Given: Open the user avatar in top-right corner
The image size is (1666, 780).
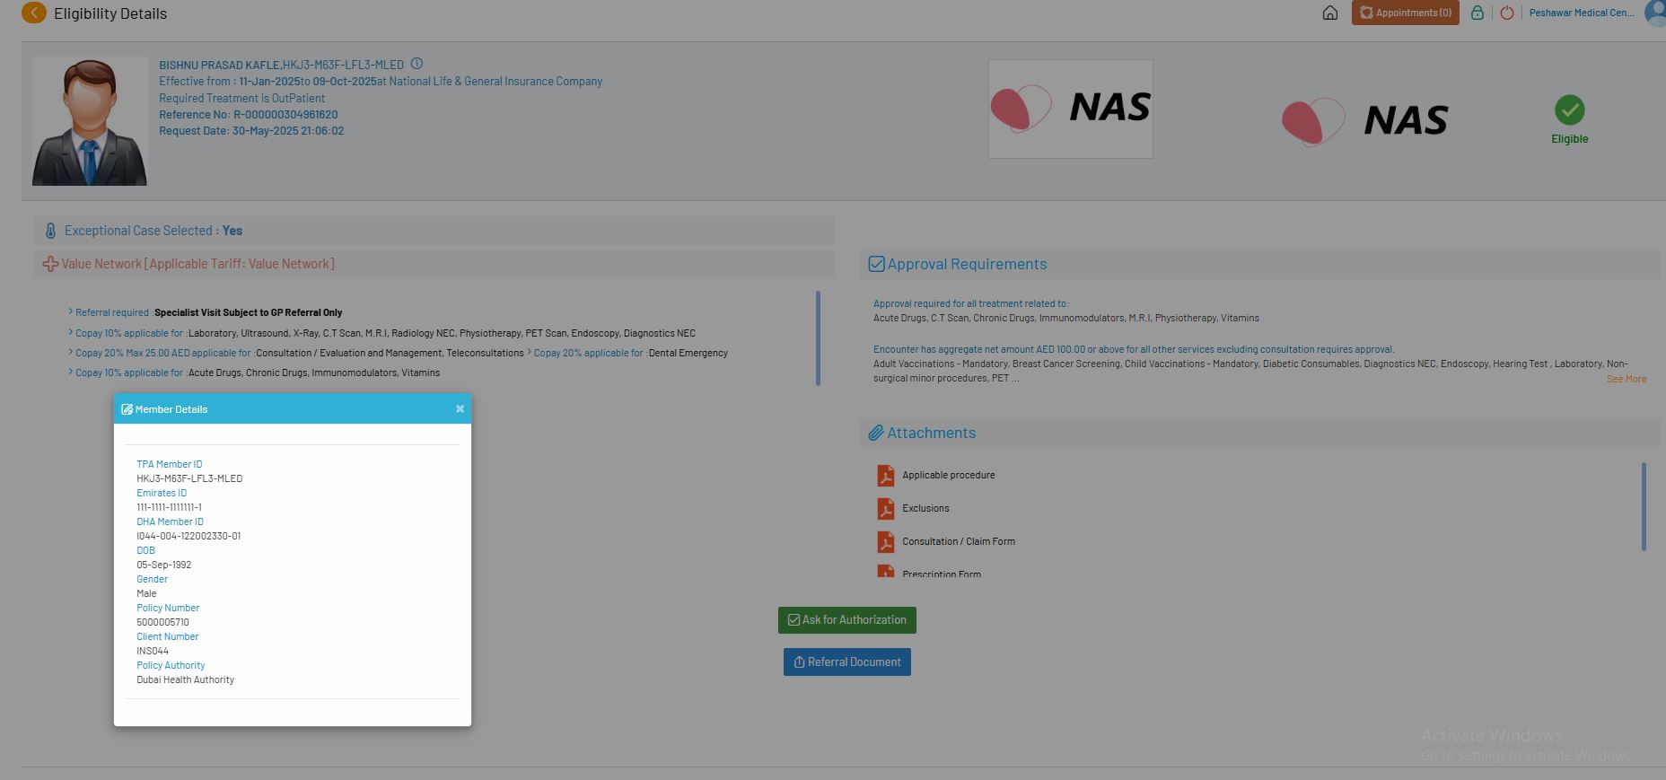Looking at the screenshot, I should [1655, 13].
